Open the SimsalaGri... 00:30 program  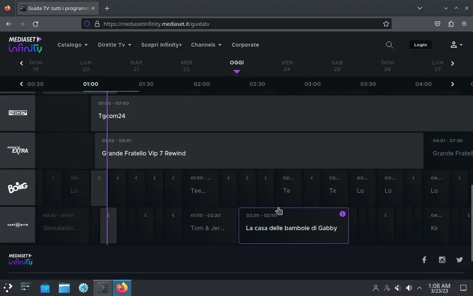pos(62,225)
